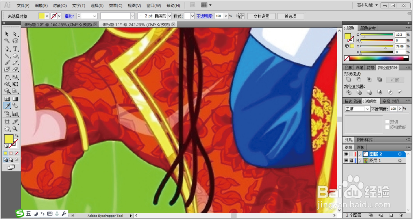Select the Lasso tool
The image size is (413, 219).
point(15,41)
